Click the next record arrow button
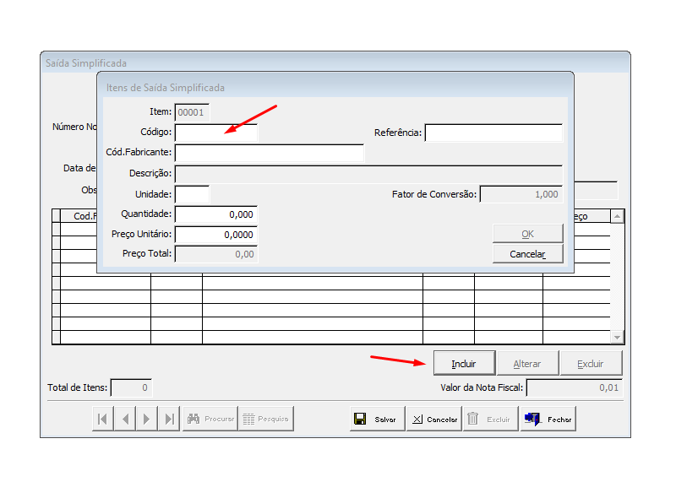 [147, 419]
